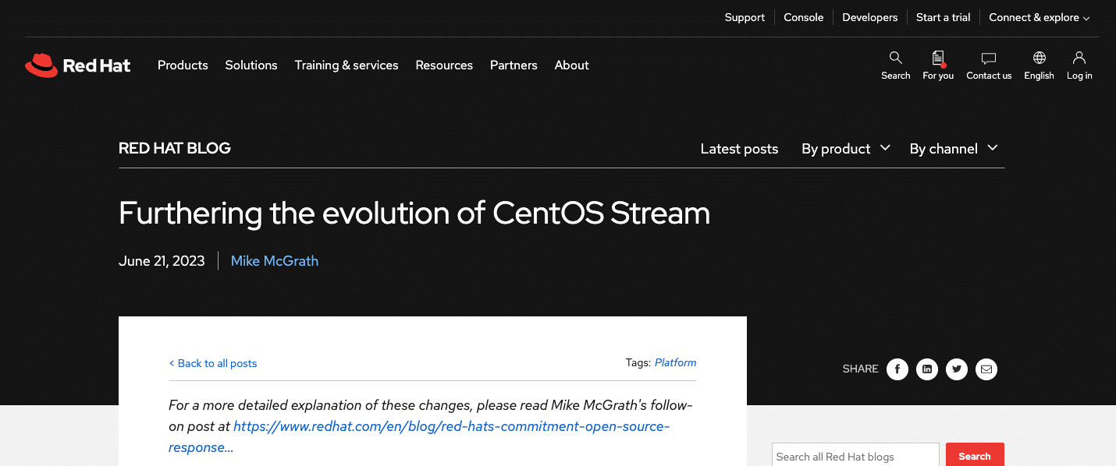The height and width of the screenshot is (466, 1116).
Task: Open the For you icon
Action: tap(938, 65)
